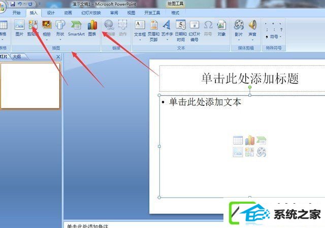The height and width of the screenshot is (228, 325).
Task: Expand the Photo Album (相册) dropdown arrow
Action: pyautogui.click(x=47, y=40)
